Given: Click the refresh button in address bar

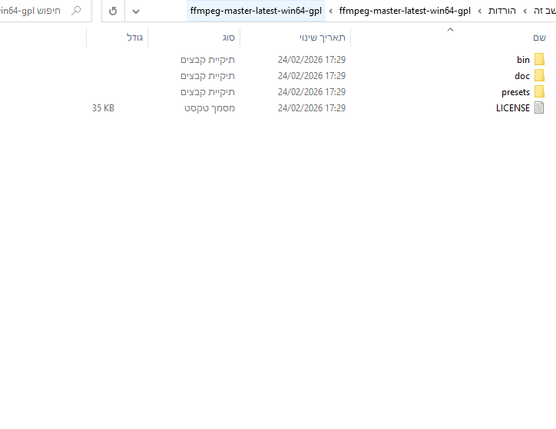Looking at the screenshot, I should [113, 11].
